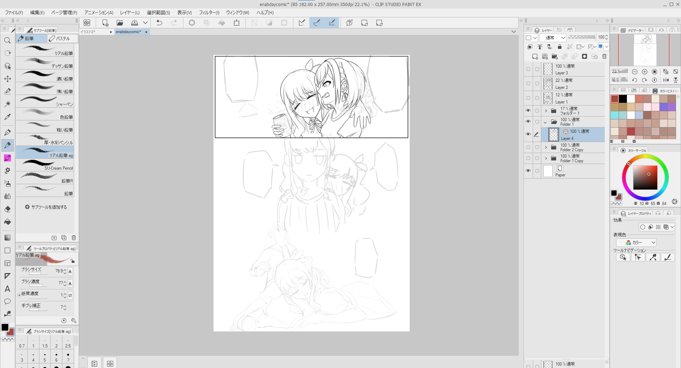Show Layer 1 visibility
Viewport: 681px width, 368px height.
click(x=528, y=98)
